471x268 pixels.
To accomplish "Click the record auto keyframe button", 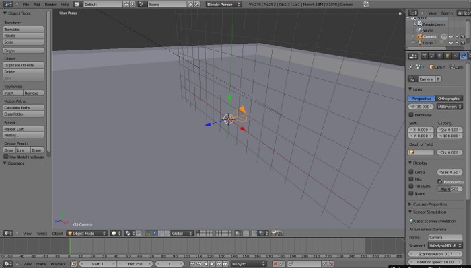I will [275, 264].
